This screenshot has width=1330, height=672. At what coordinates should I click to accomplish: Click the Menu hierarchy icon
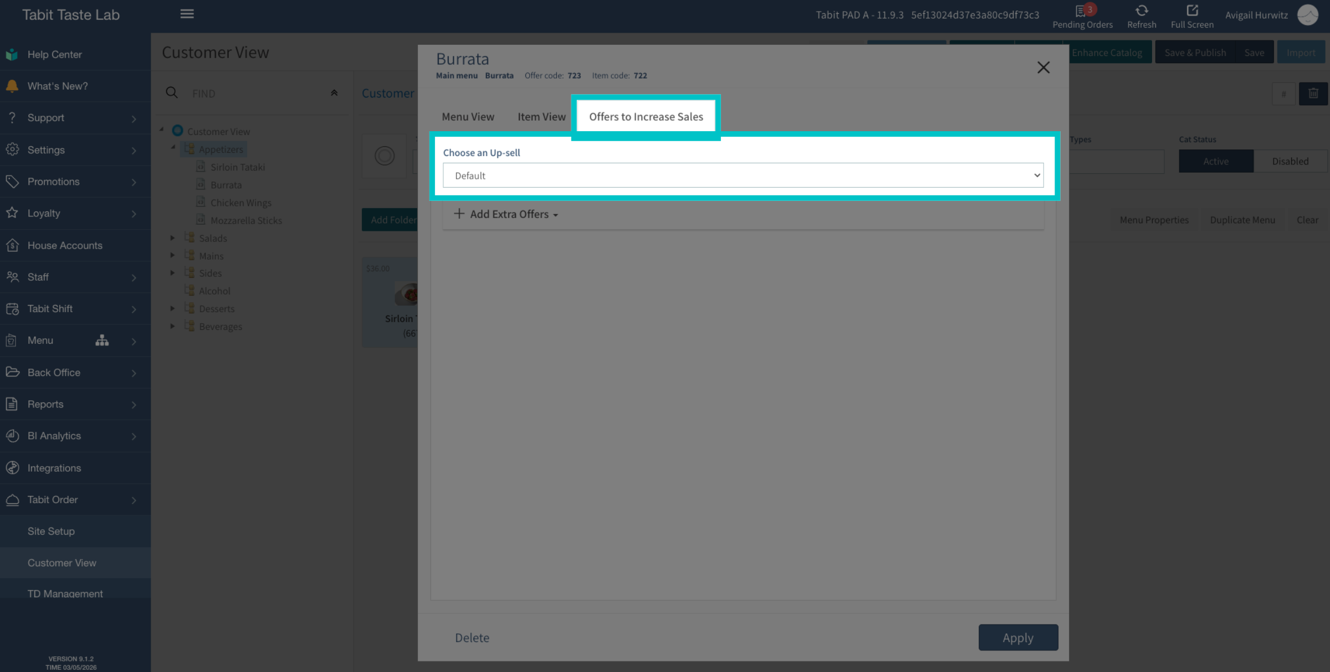pyautogui.click(x=102, y=340)
